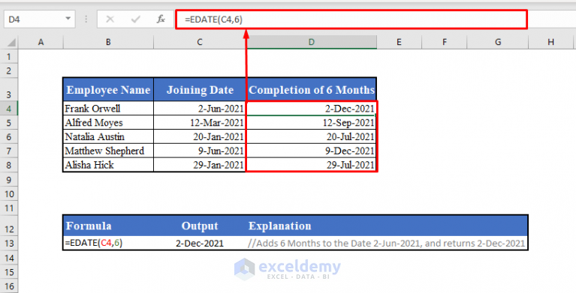Image resolution: width=576 pixels, height=293 pixels.
Task: Select row 10 header
Action: 9,193
